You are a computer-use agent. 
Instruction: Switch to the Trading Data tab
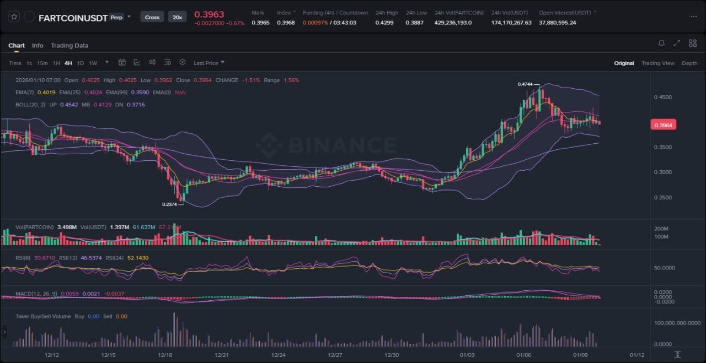click(x=69, y=45)
